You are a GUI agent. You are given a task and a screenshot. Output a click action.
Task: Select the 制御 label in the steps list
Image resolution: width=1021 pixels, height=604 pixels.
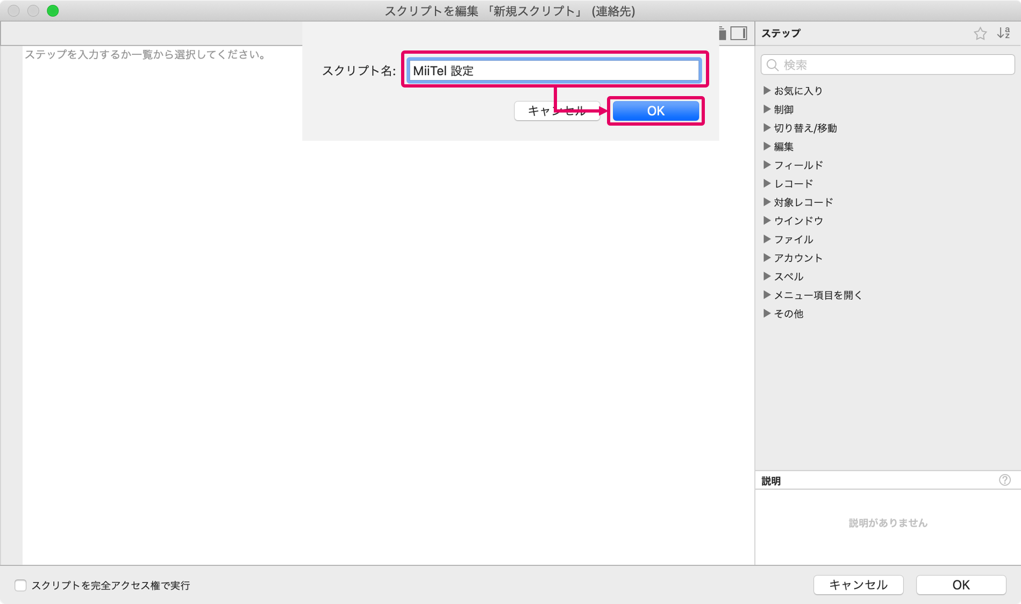point(784,109)
